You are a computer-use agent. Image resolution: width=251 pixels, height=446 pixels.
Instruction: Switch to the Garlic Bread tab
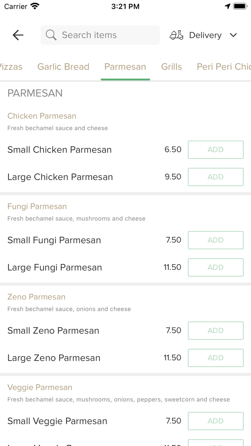(x=63, y=67)
